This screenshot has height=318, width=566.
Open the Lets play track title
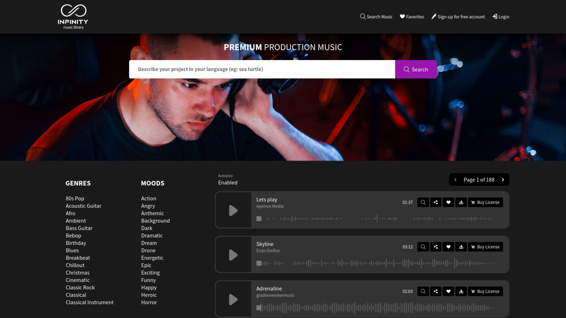(x=267, y=200)
